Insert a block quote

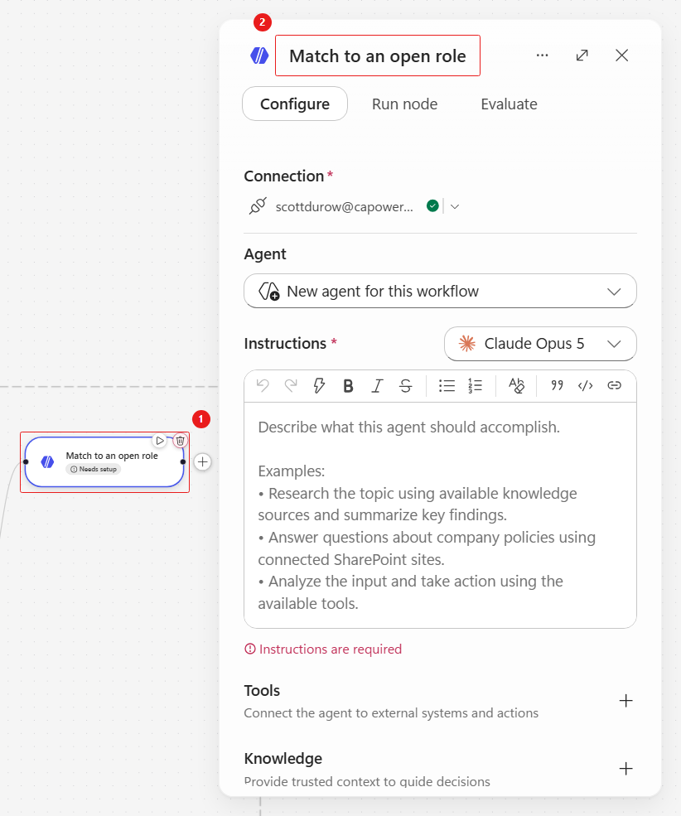coord(558,385)
